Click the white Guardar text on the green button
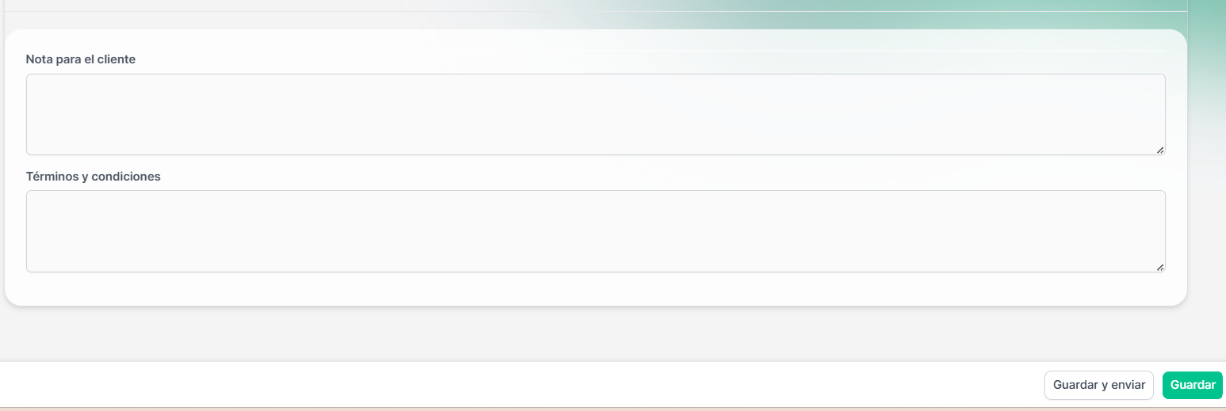 tap(1193, 385)
